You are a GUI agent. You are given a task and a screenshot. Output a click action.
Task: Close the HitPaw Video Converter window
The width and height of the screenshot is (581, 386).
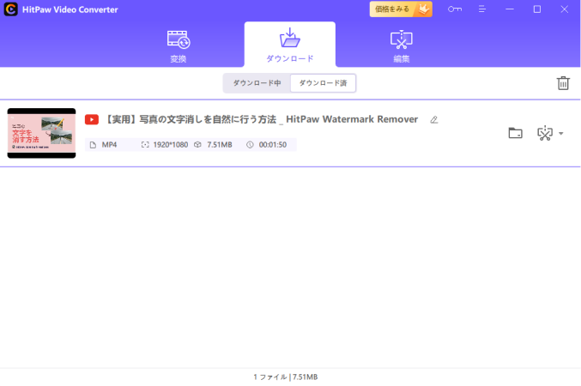click(564, 9)
